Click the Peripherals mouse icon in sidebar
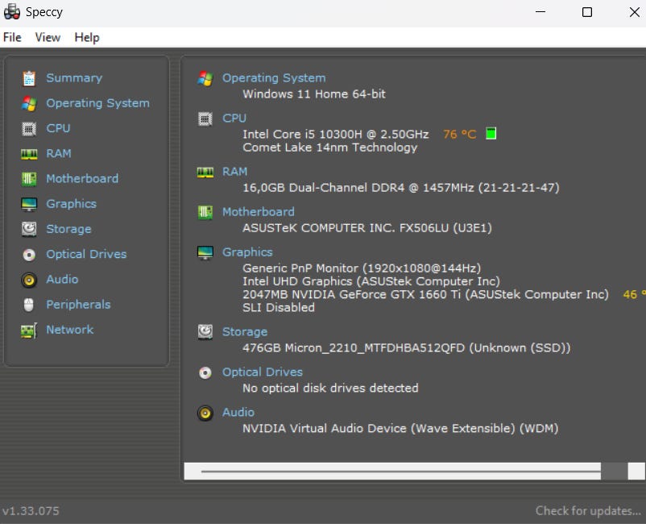This screenshot has width=646, height=524. click(x=29, y=305)
